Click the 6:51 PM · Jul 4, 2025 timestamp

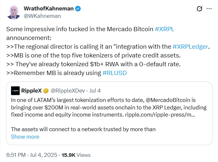pyautogui.click(x=32, y=155)
